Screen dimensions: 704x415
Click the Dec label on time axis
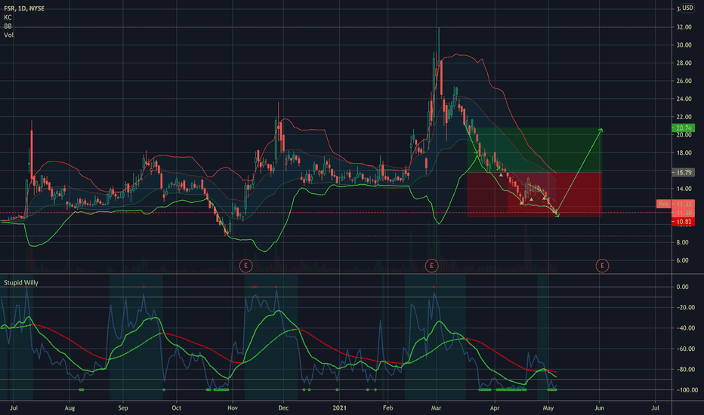[283, 407]
